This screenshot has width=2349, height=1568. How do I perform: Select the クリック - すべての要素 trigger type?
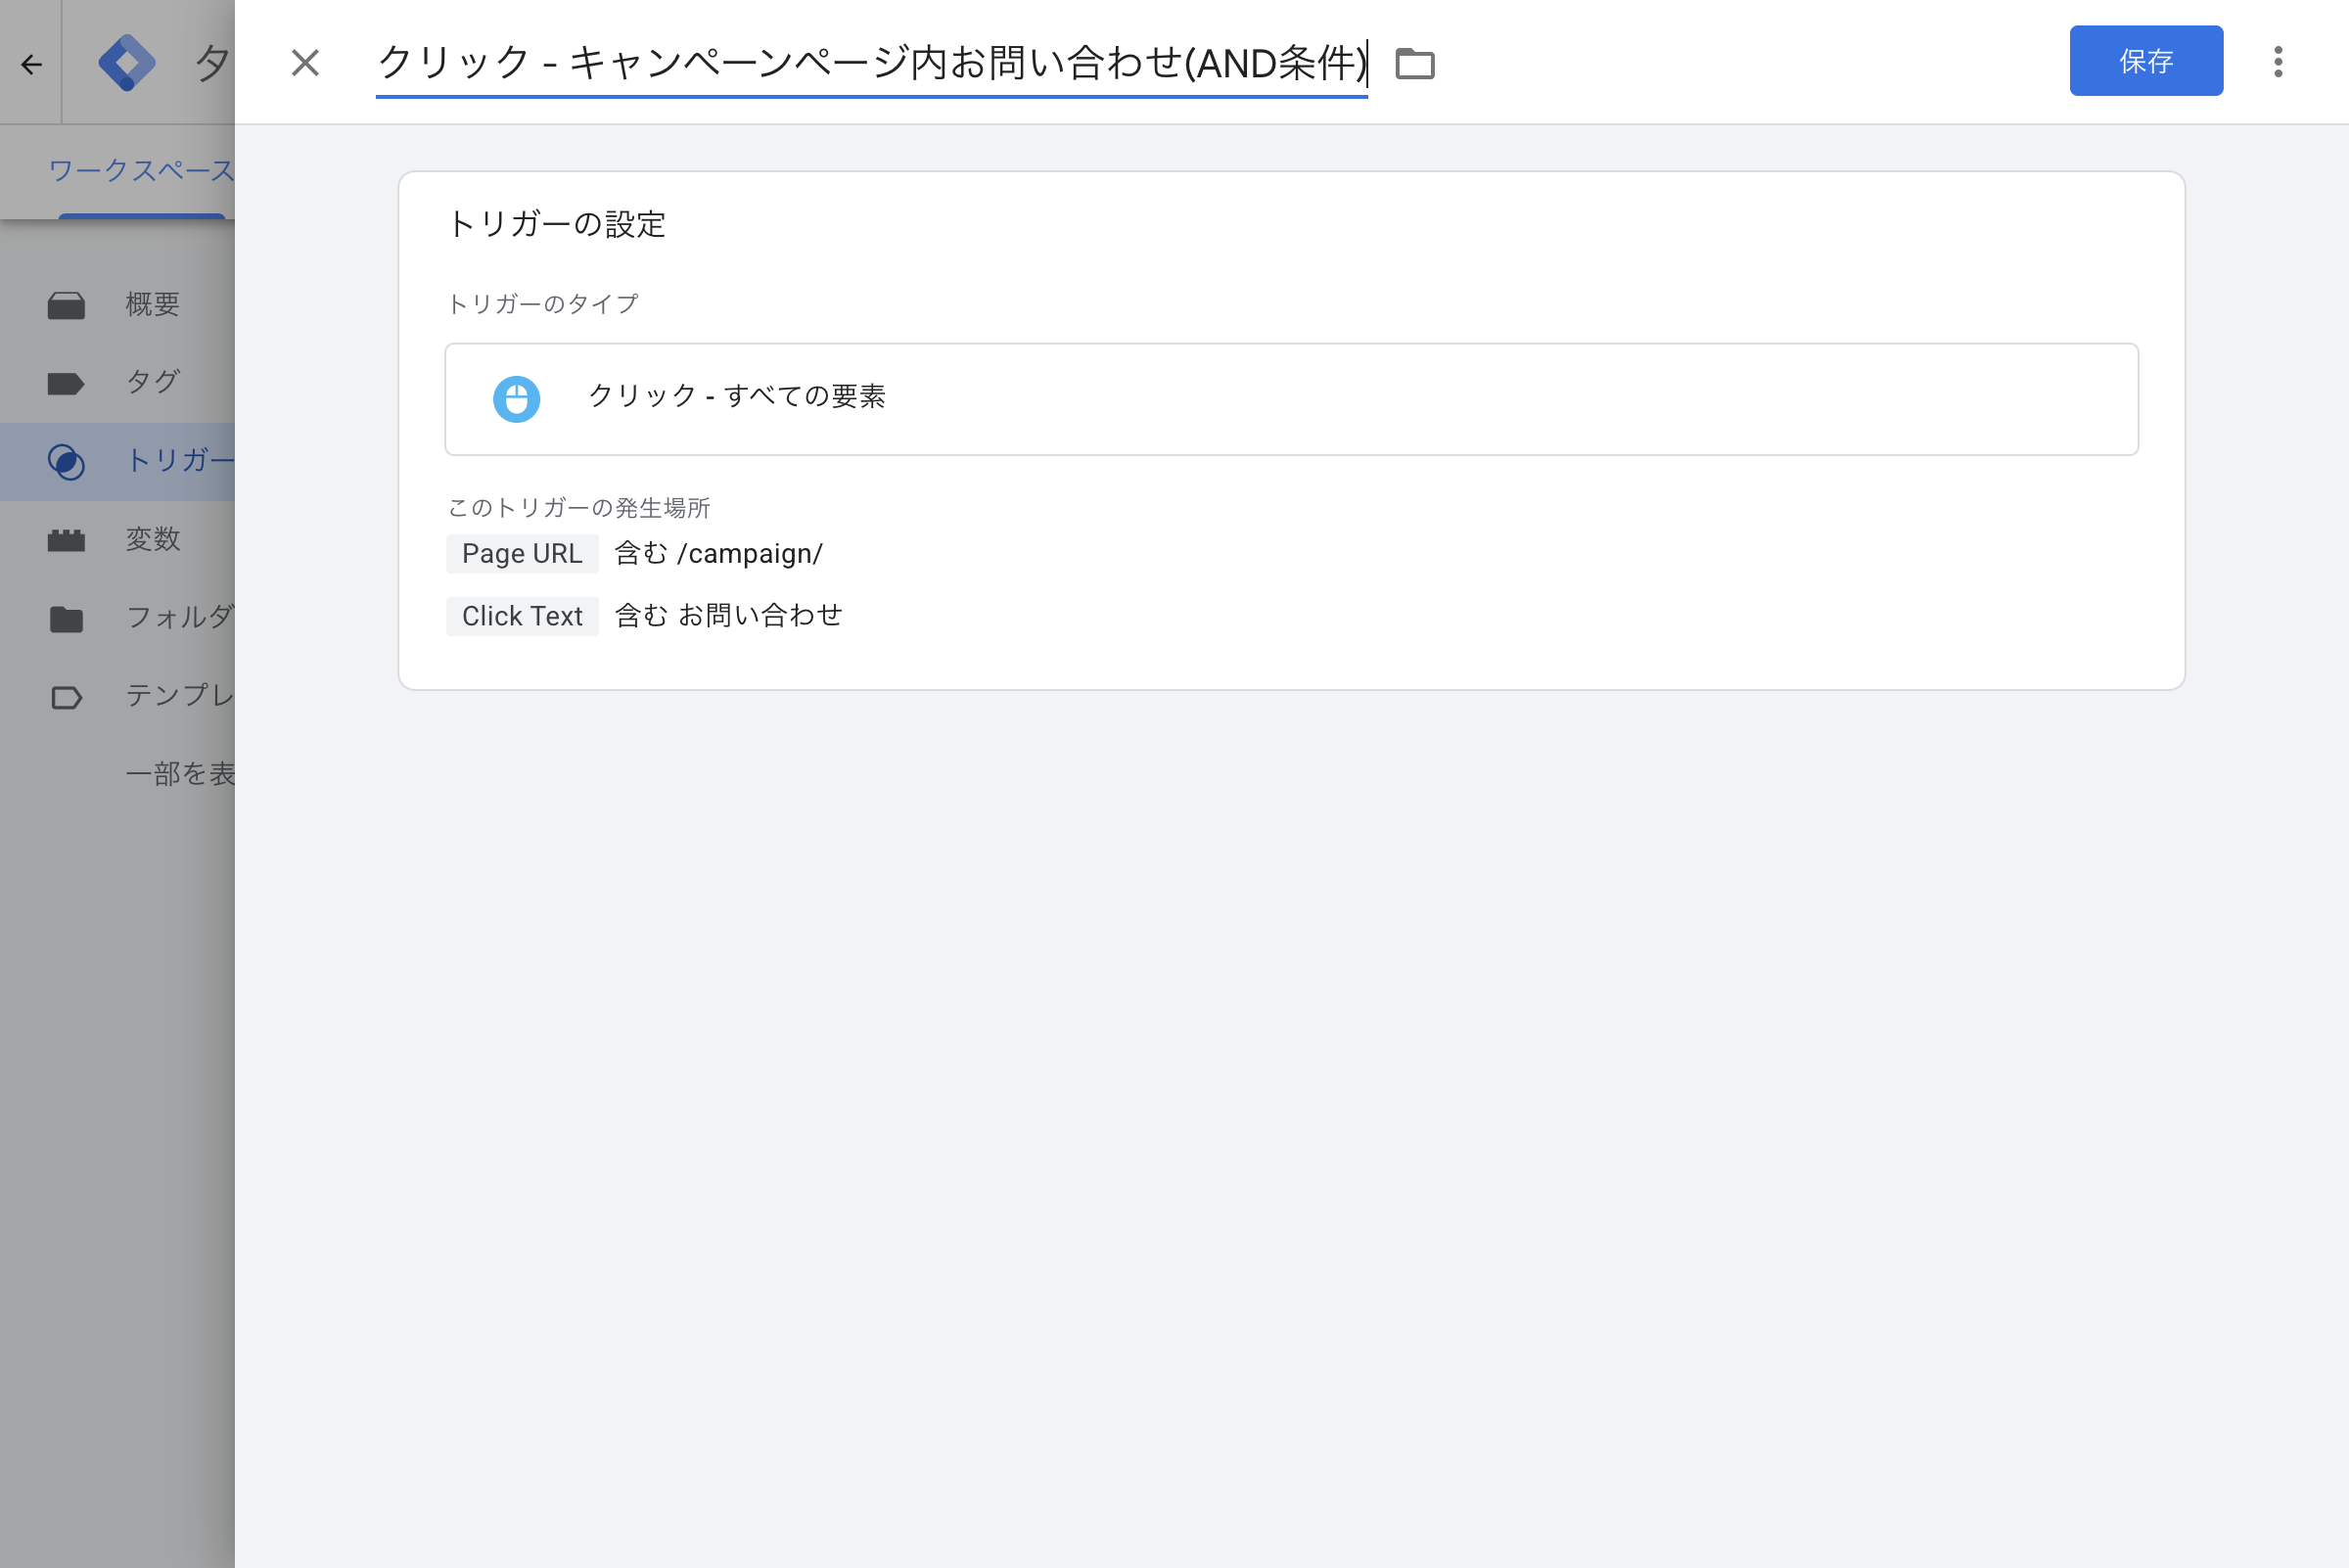tap(1291, 399)
